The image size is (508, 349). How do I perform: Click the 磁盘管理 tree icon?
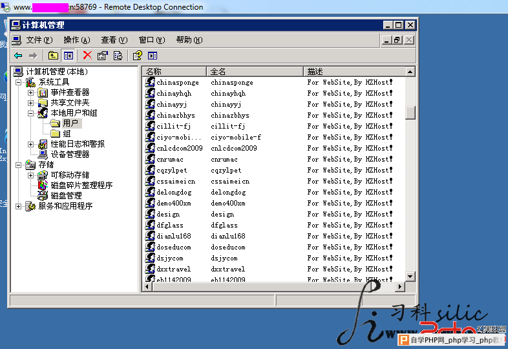click(x=43, y=196)
